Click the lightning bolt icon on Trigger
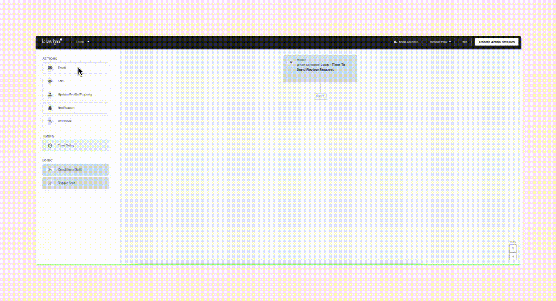 pos(291,62)
